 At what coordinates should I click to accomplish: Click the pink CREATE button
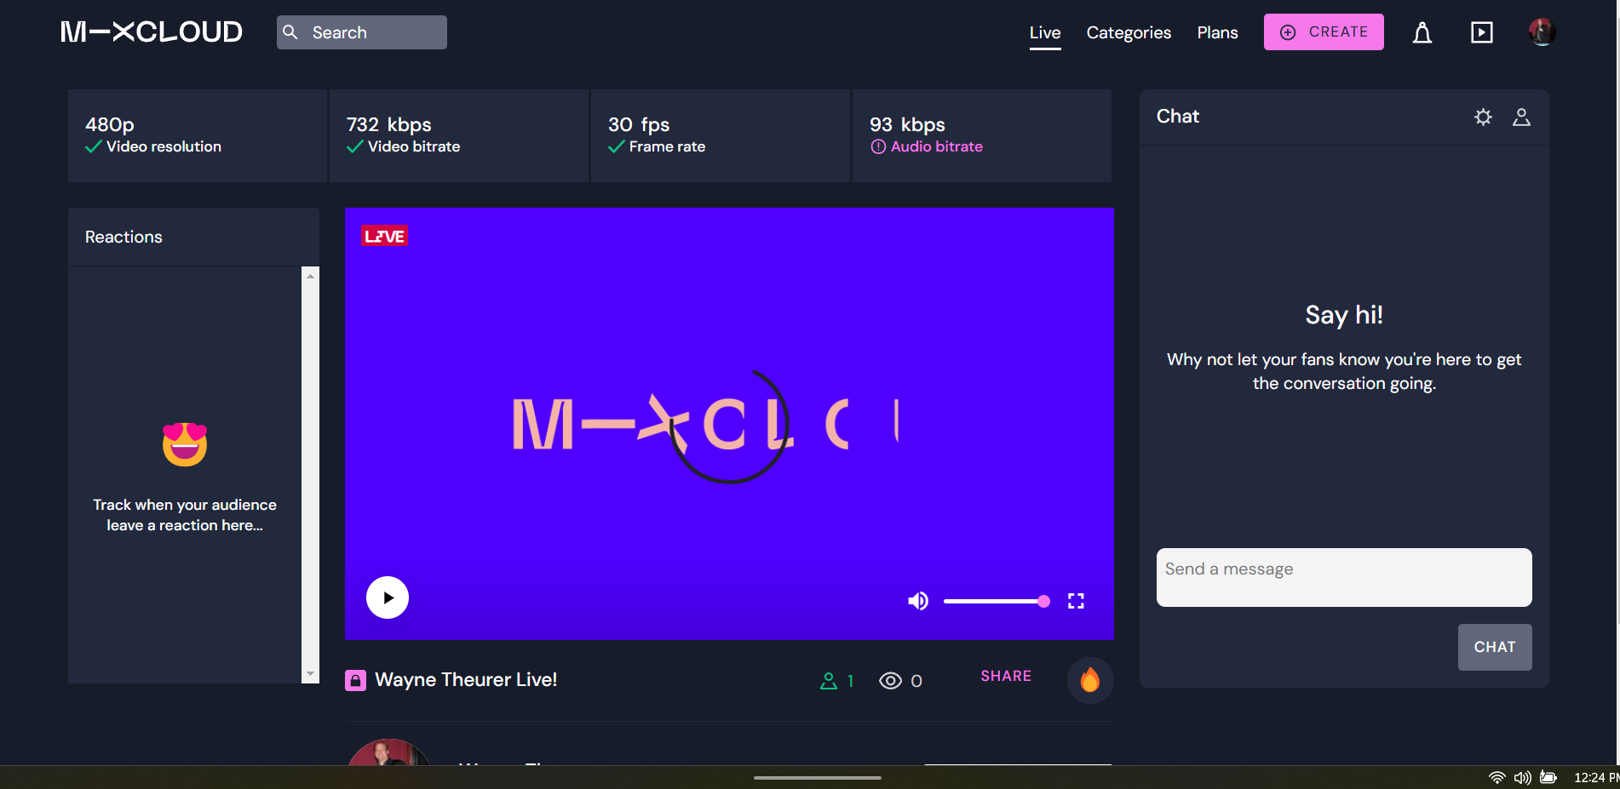[x=1324, y=32]
